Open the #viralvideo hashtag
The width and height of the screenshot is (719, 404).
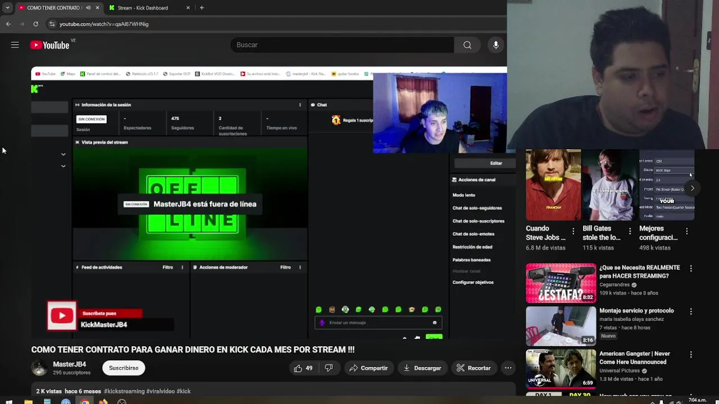(160, 391)
